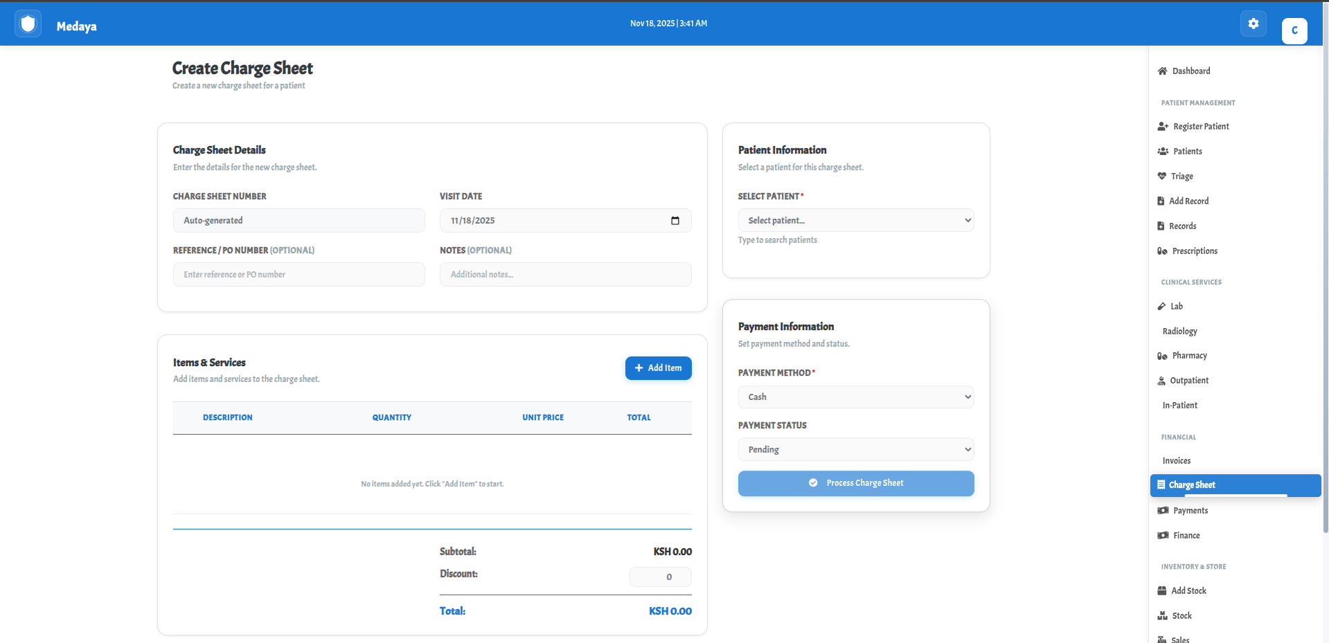The height and width of the screenshot is (643, 1329).
Task: Change the Payment Method from Cash
Action: point(855,397)
